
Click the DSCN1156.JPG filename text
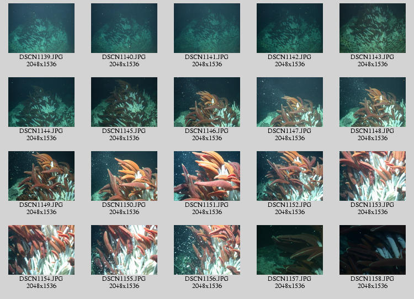coord(207,279)
